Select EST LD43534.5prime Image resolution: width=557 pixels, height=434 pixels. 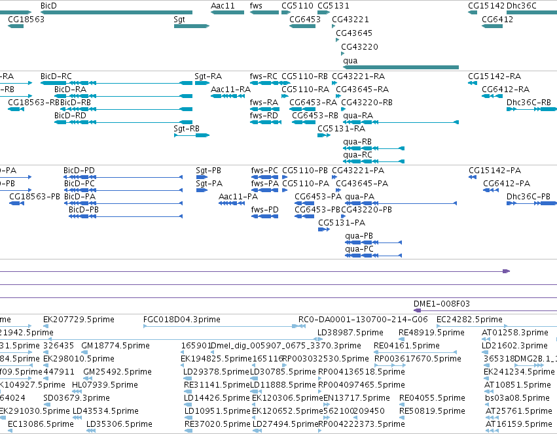tap(78, 418)
